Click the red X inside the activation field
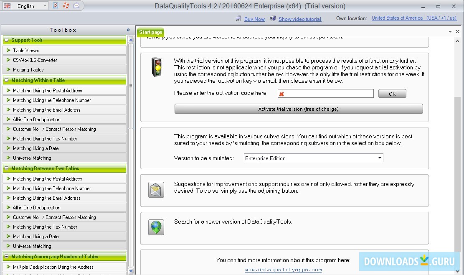464x275 pixels. [281, 94]
